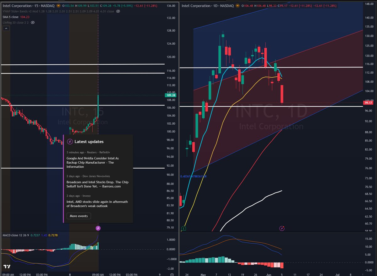Click the green E earnings marker

(x=184, y=228)
